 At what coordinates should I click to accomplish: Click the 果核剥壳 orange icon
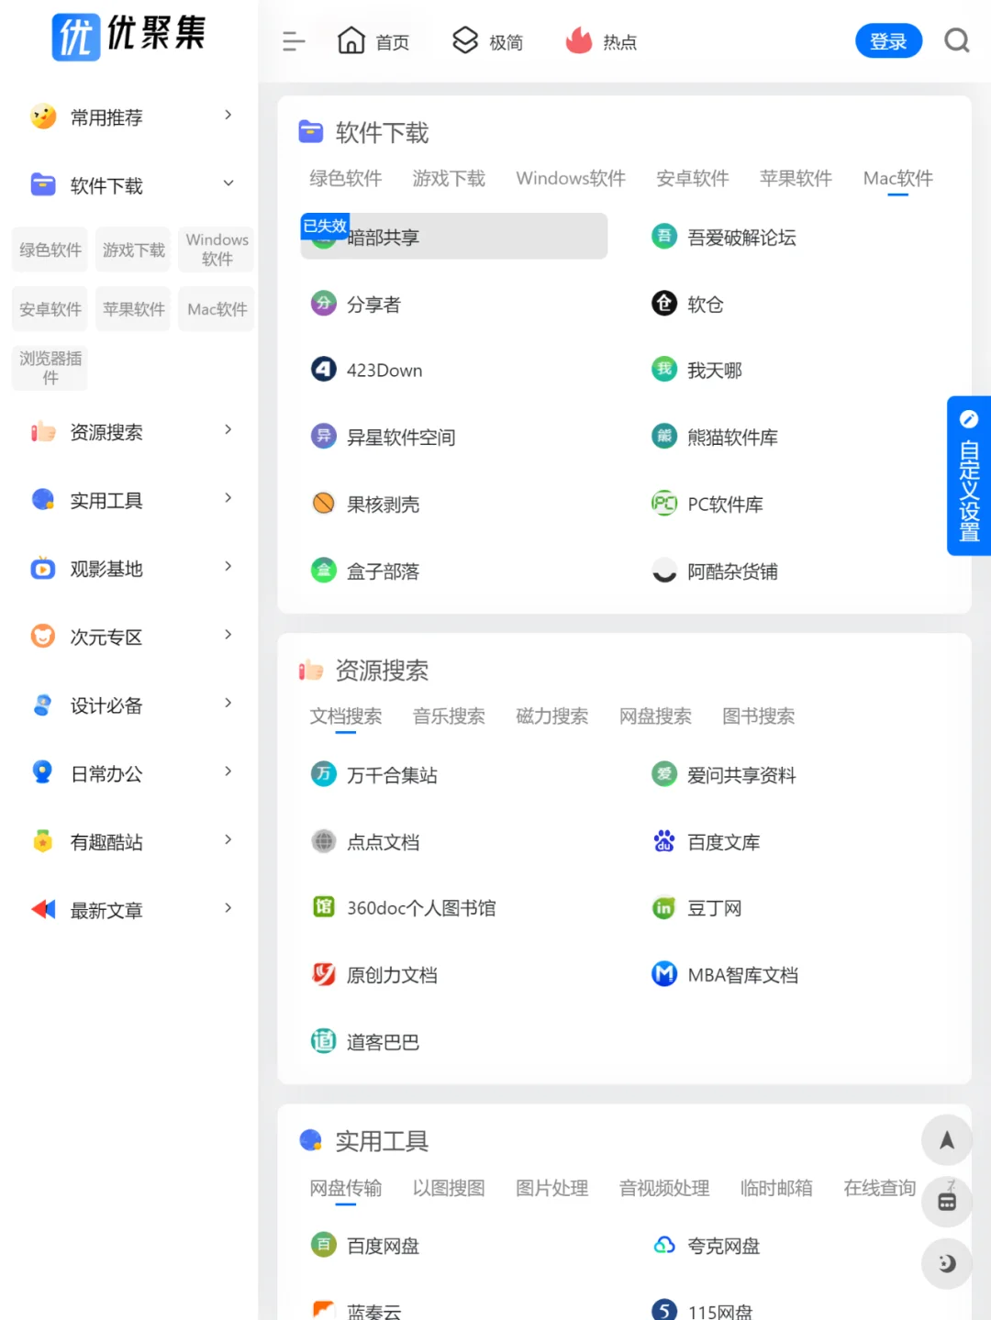tap(324, 504)
